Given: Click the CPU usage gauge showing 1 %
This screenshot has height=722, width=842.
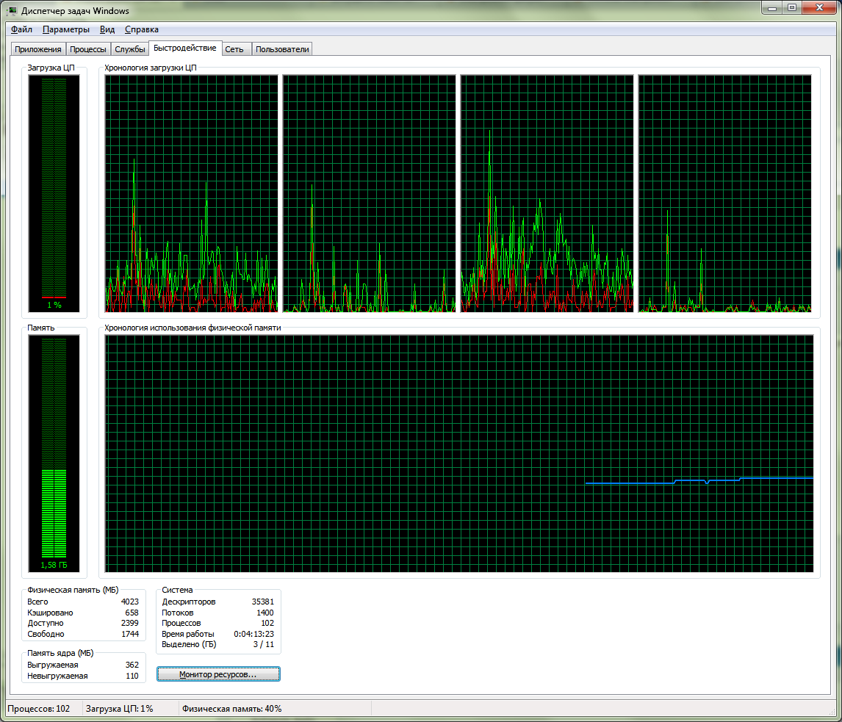Looking at the screenshot, I should (54, 193).
